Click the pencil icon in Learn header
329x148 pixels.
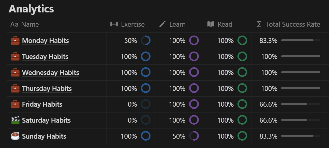coord(162,24)
